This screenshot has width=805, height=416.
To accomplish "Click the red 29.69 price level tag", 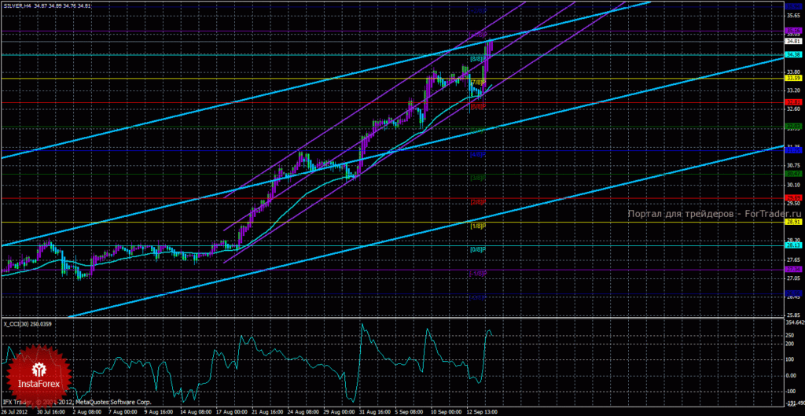I will (x=794, y=197).
